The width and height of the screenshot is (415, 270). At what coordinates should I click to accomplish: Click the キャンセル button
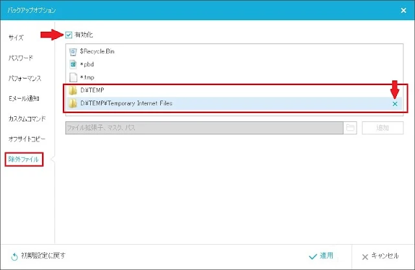tap(380, 256)
